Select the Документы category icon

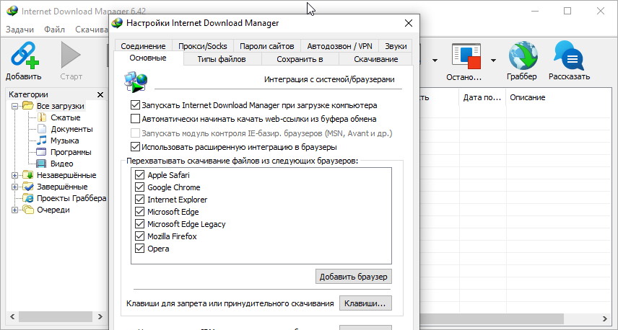pos(41,129)
